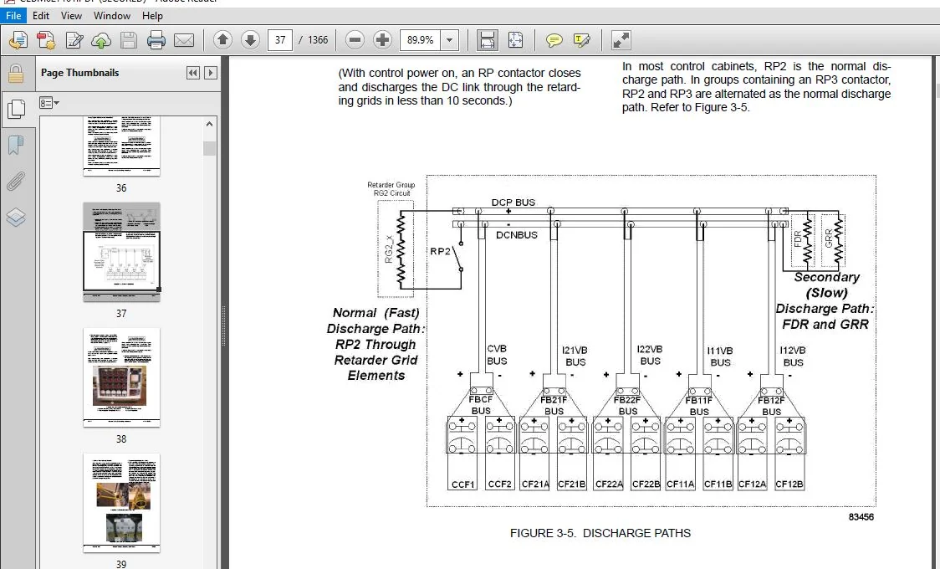940x569 pixels.
Task: Click the thumbnail scrollbar handle
Action: tap(209, 148)
